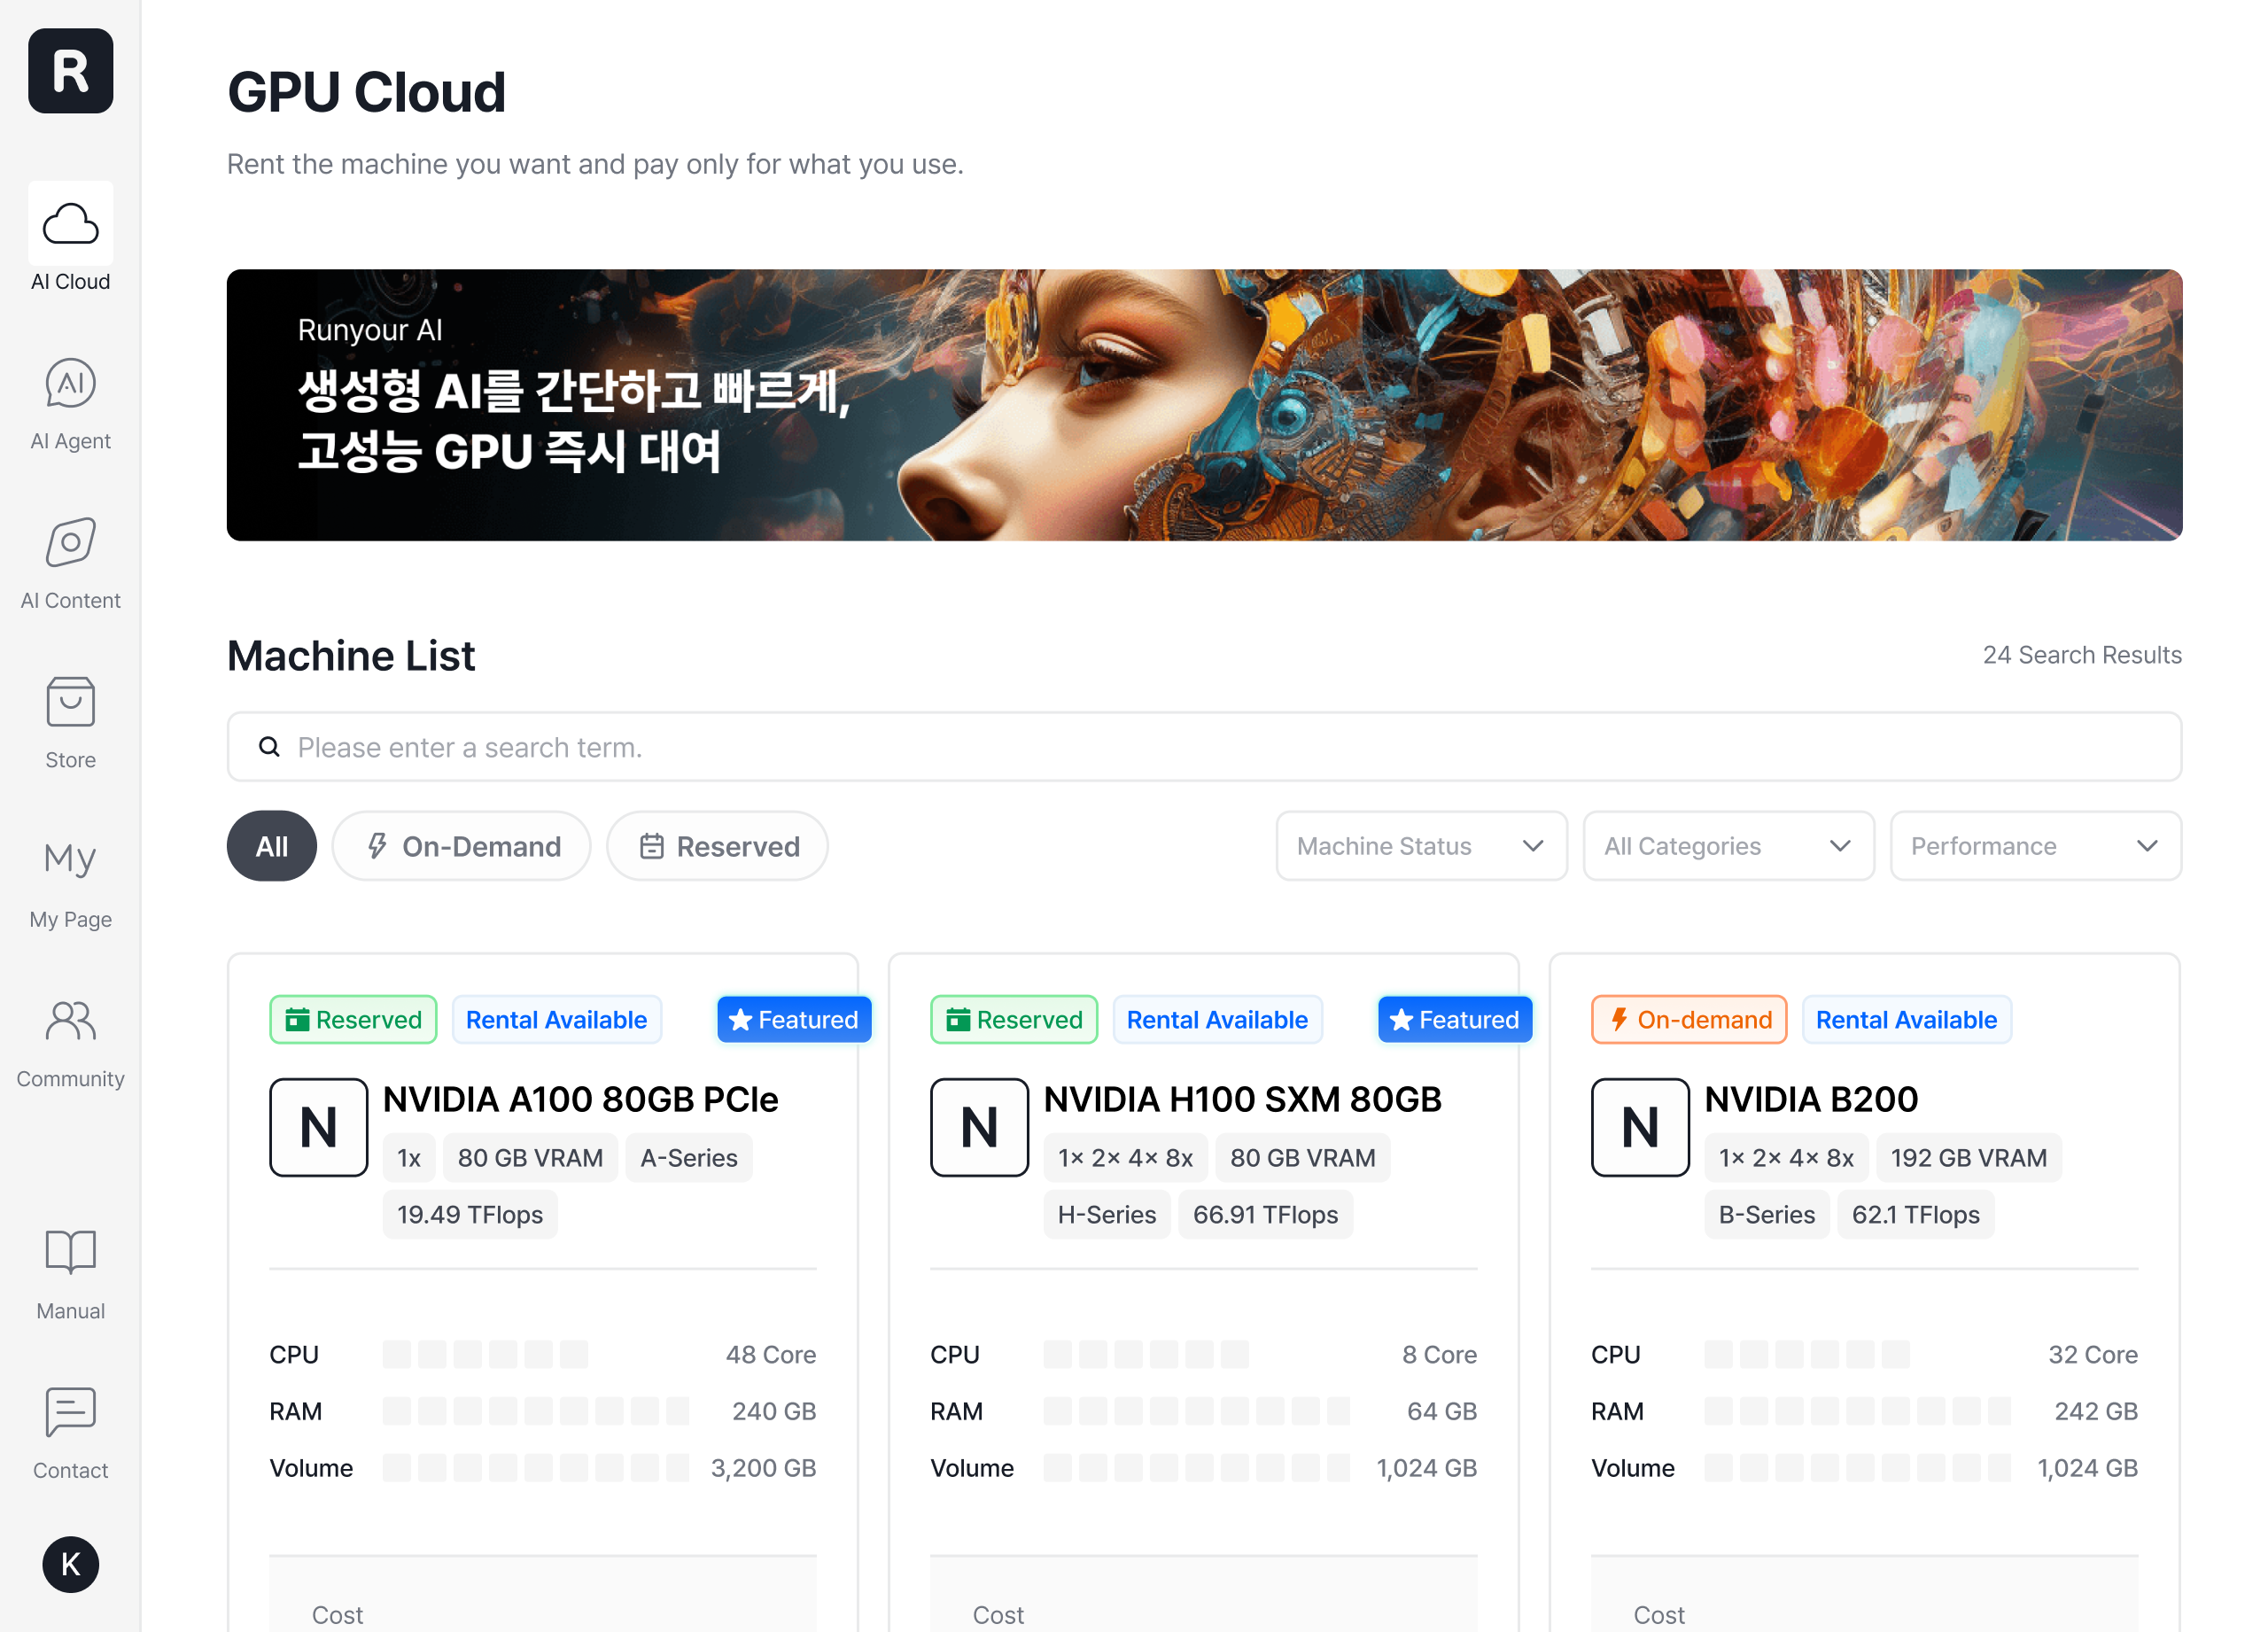Screen dimensions: 2268x1632
Task: Expand the Performance sort dropdown
Action: pyautogui.click(x=2034, y=846)
